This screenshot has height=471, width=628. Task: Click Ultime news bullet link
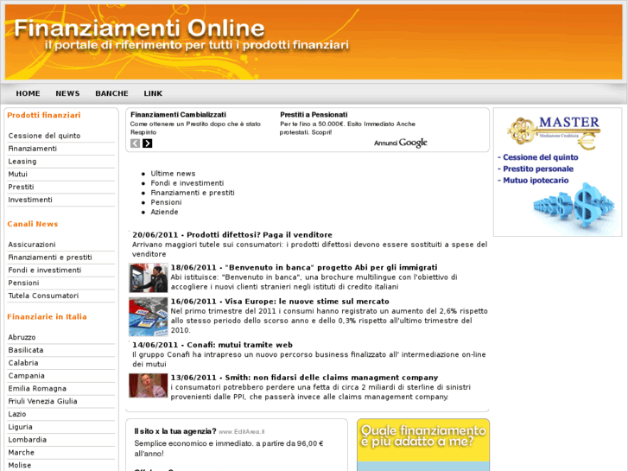(173, 174)
